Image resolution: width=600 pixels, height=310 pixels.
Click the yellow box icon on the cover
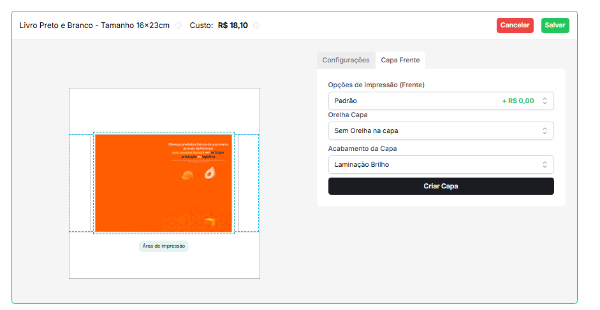[210, 222]
